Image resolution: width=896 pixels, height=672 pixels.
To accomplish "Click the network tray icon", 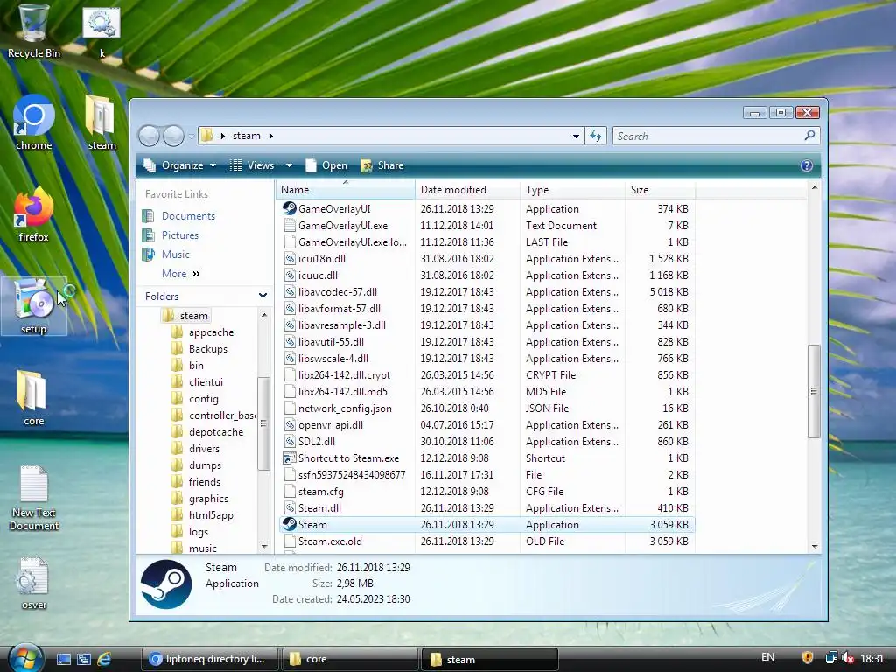I will coord(831,658).
